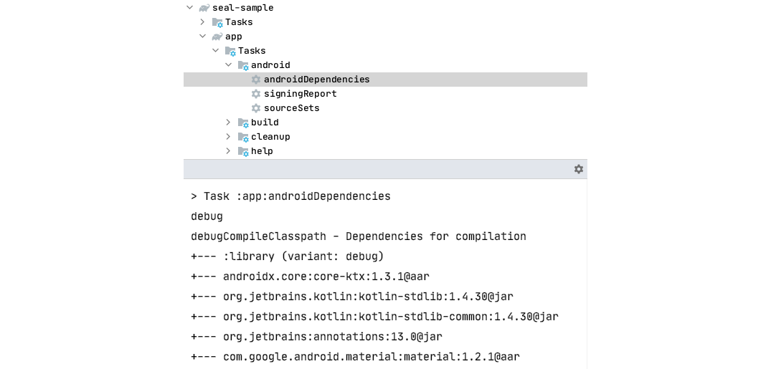The height and width of the screenshot is (369, 771).
Task: Click the seal-sample Gradle elephant icon
Action: point(204,8)
